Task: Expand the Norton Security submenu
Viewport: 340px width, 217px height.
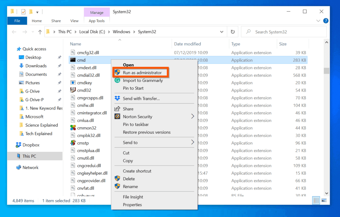Action: pyautogui.click(x=192, y=116)
